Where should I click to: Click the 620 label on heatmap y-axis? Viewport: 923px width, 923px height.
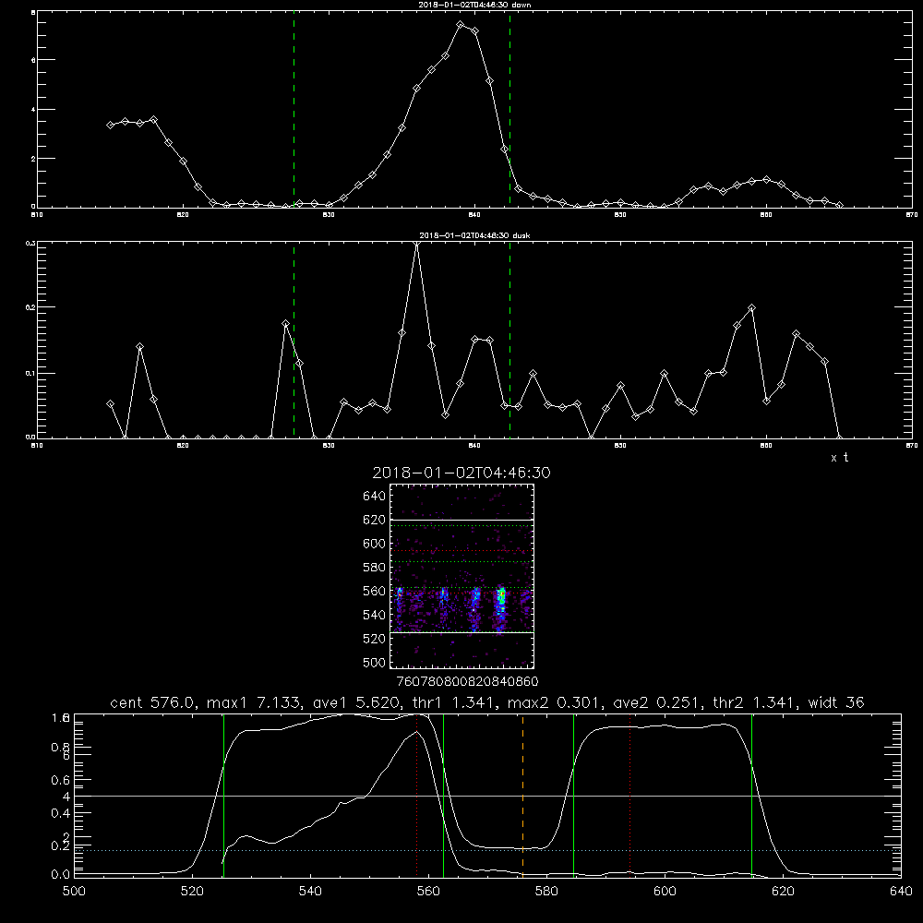tap(375, 520)
